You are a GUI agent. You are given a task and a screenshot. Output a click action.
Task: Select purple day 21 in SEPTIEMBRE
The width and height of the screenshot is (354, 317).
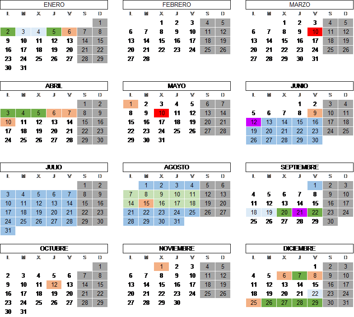pos(300,212)
